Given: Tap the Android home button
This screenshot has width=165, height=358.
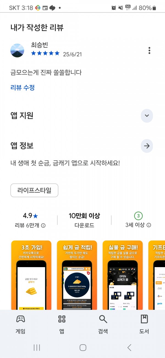Looking at the screenshot, I should pyautogui.click(x=83, y=348).
